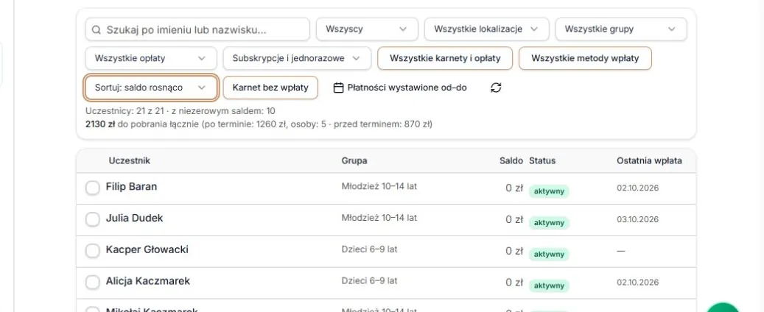Select Alicja Kaczmarek checkbox
764x312 pixels.
point(93,283)
